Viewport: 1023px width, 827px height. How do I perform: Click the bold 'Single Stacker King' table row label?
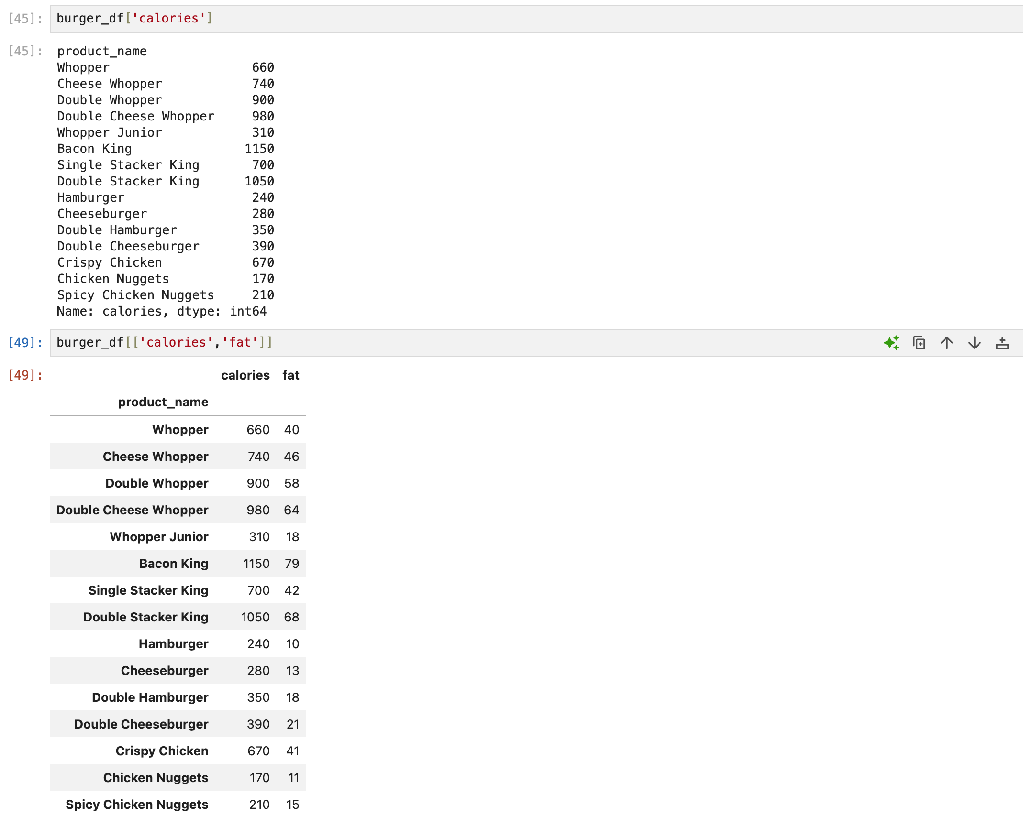point(148,590)
